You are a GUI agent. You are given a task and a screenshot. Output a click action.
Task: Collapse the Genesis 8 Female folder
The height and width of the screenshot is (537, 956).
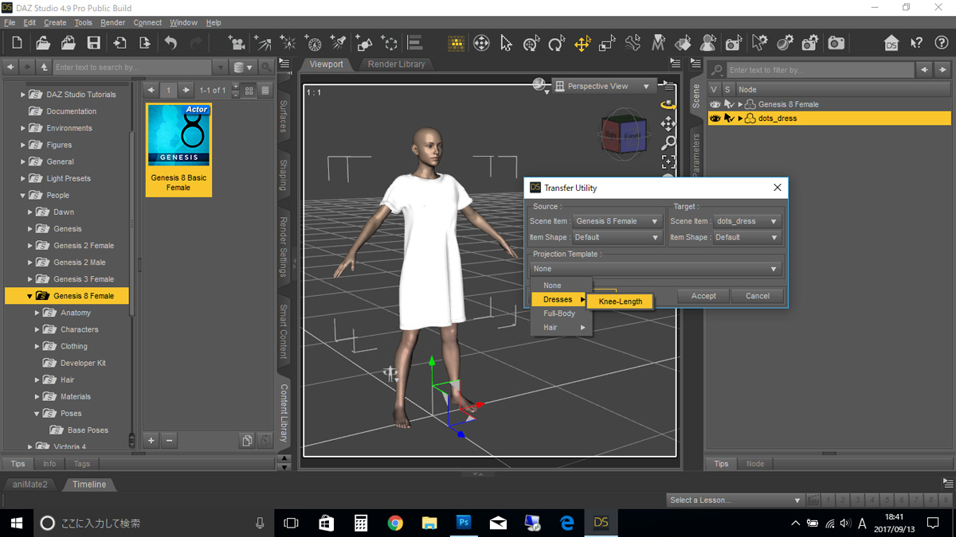pos(29,296)
